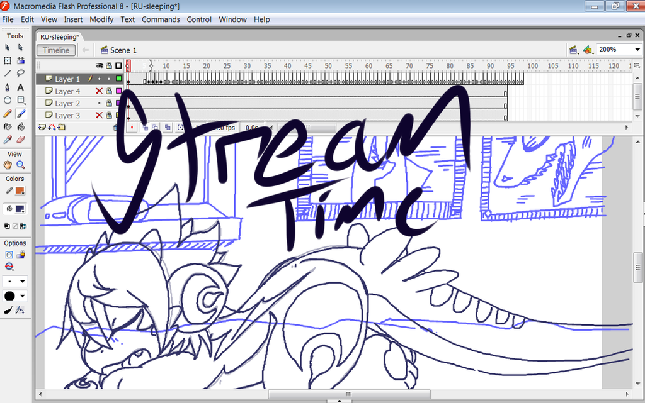Click stage horizontal scrollbar thumb

(349, 394)
